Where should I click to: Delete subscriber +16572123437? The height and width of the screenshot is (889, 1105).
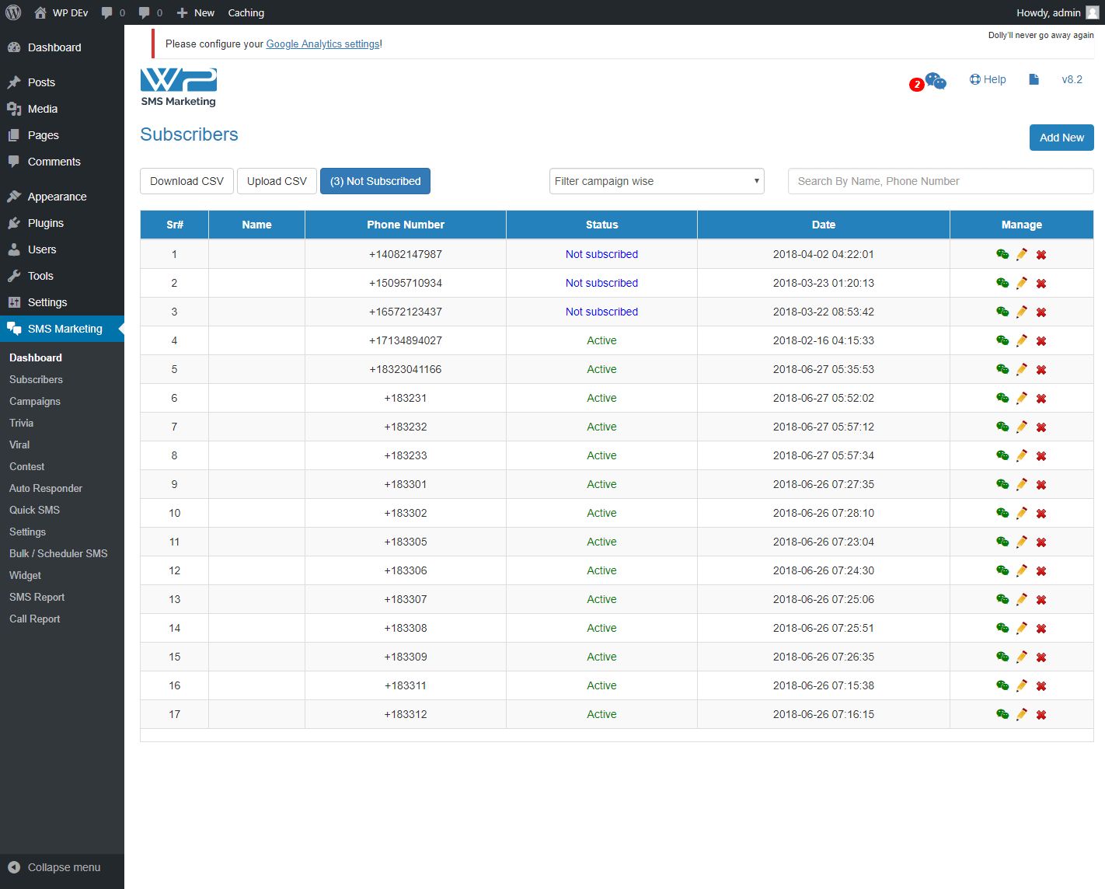coord(1041,312)
